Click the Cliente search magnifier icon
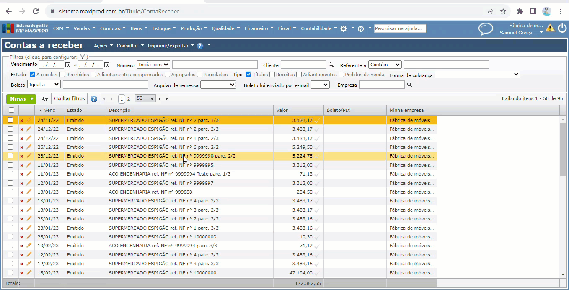The width and height of the screenshot is (569, 290). (x=331, y=65)
